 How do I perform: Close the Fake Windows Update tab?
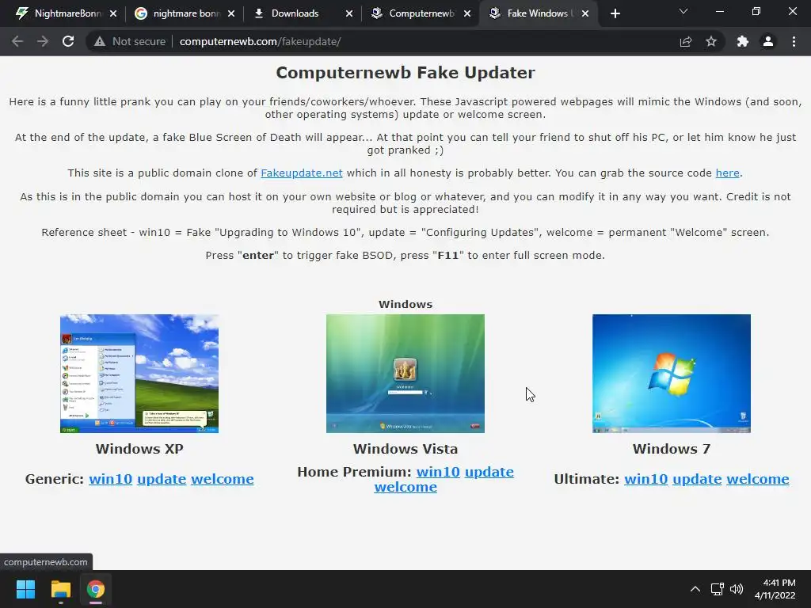tap(585, 13)
